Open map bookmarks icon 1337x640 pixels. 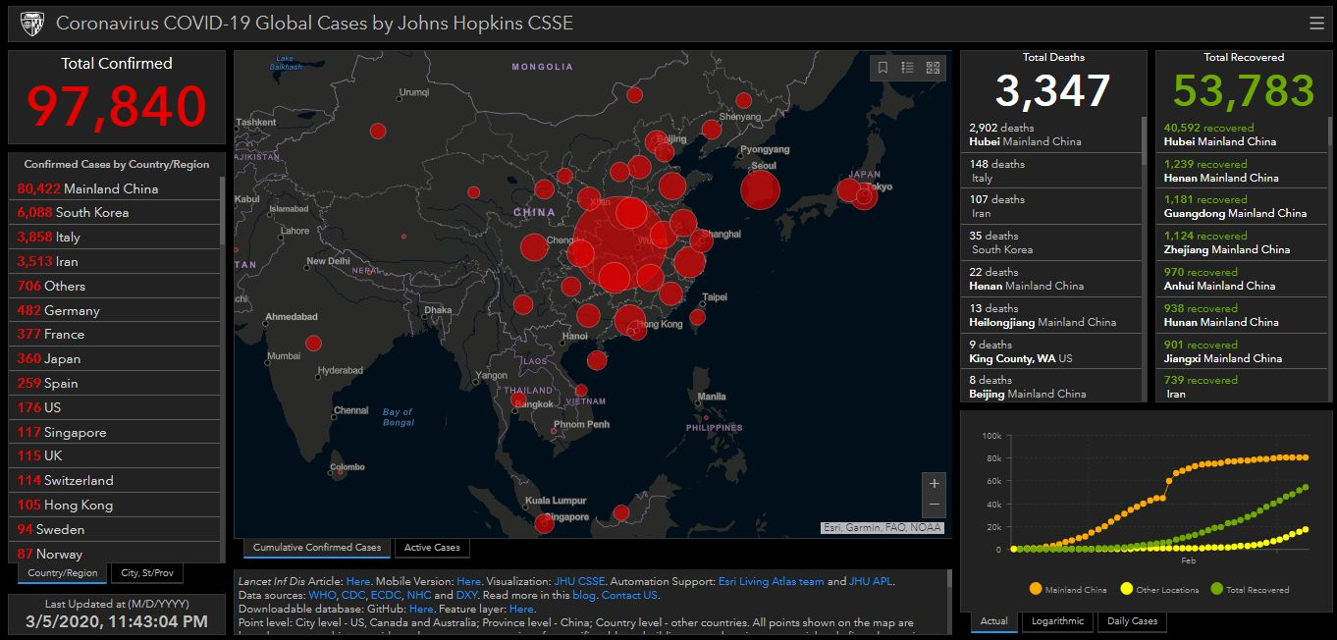(x=882, y=68)
